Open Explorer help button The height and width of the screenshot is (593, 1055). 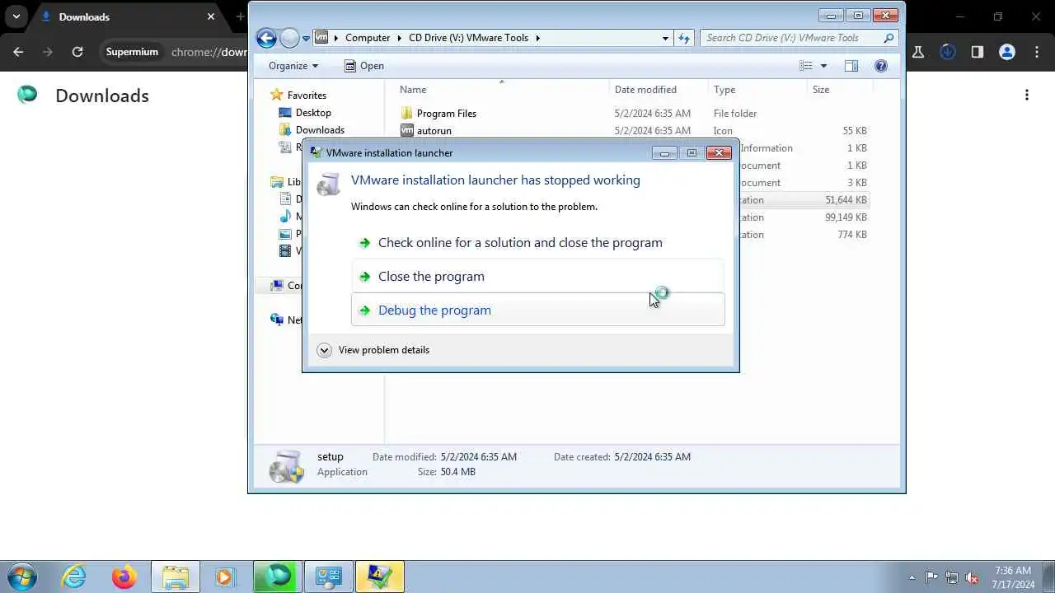881,66
